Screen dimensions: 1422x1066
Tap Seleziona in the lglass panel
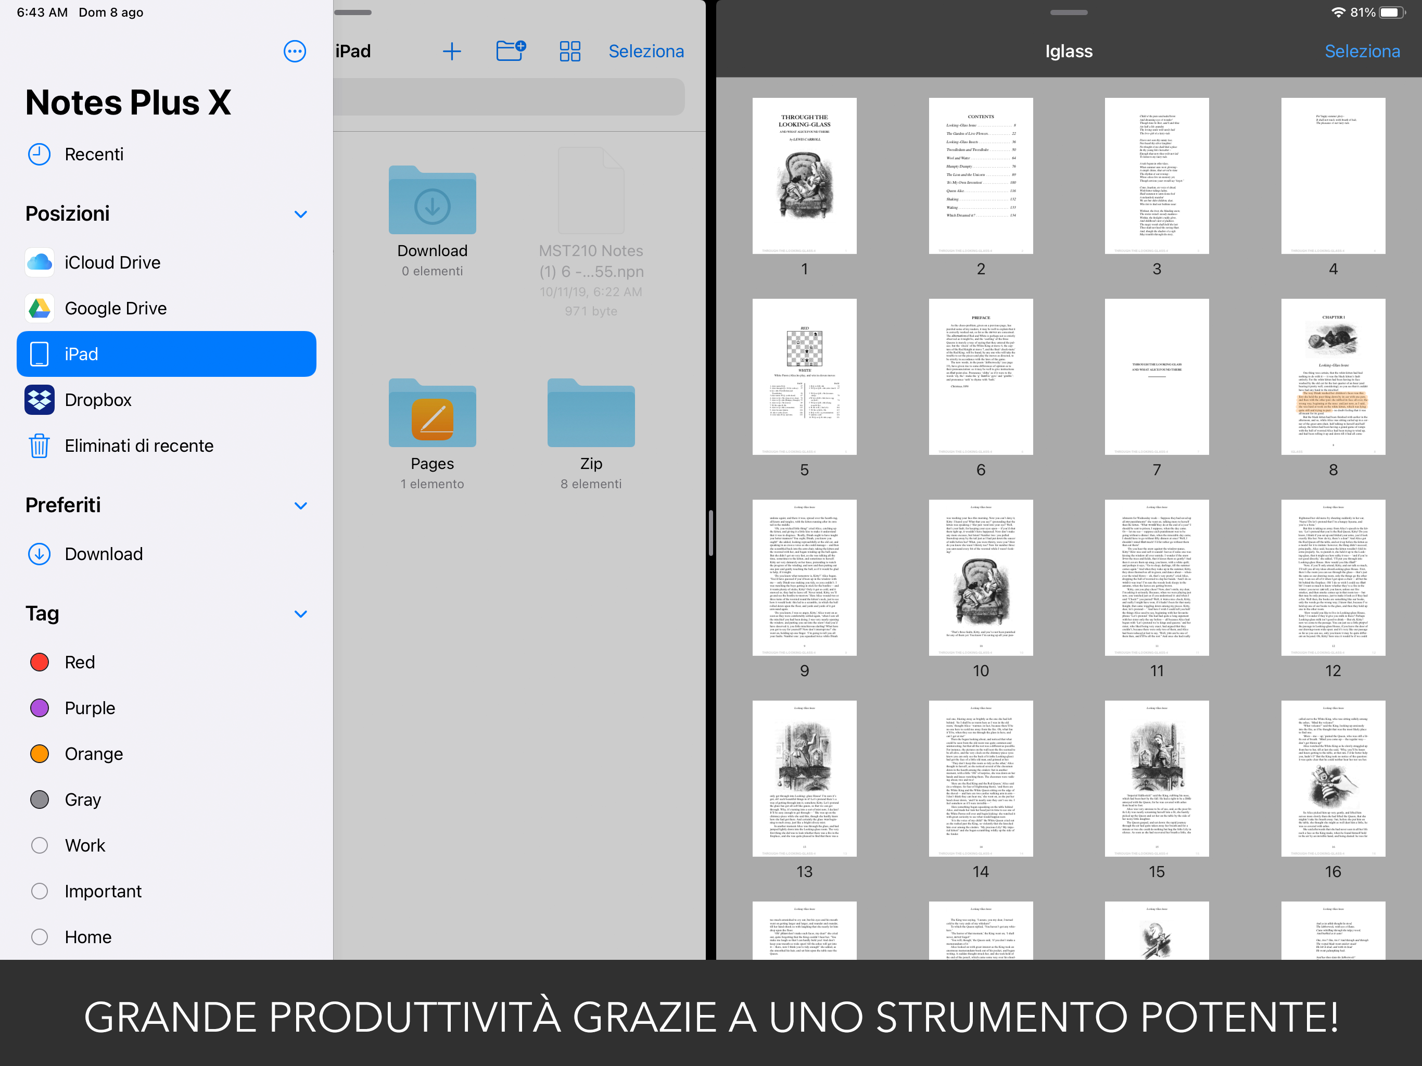pos(1362,52)
